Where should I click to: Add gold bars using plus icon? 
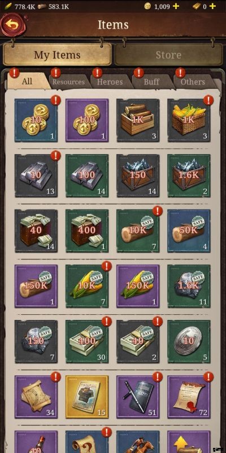point(213,6)
